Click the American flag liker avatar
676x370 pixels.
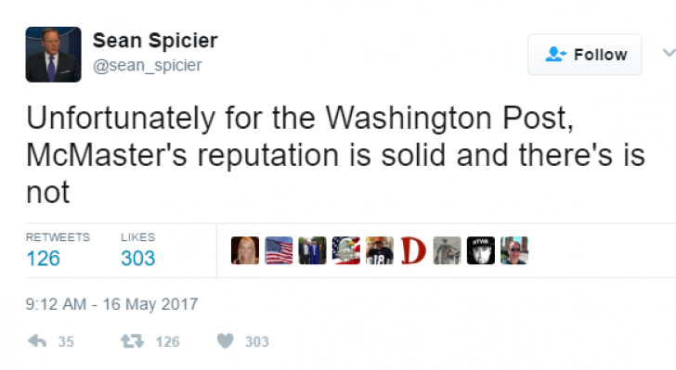[279, 250]
